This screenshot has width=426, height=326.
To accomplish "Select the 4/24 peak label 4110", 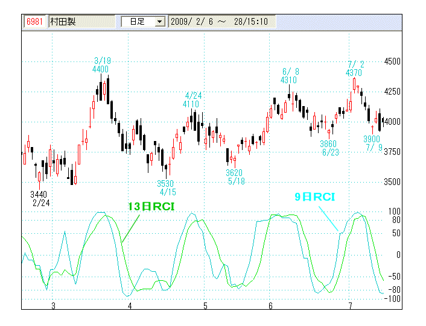I will coord(191,104).
